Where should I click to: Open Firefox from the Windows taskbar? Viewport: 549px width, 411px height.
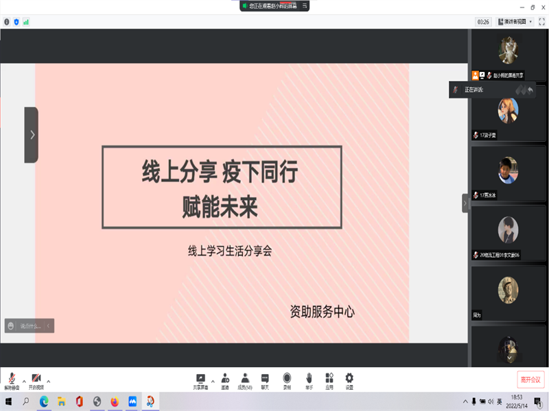pos(115,401)
